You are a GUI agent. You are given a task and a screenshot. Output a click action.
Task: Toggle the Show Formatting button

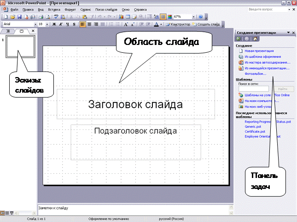tap(156, 17)
